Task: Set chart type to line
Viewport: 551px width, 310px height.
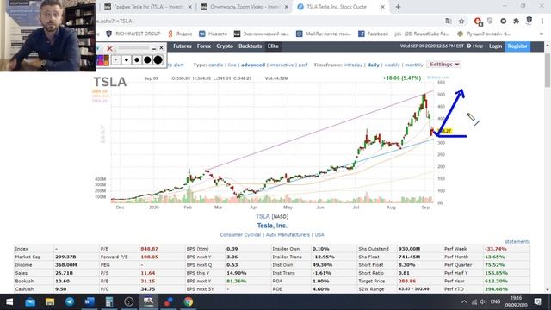Action: (x=232, y=65)
